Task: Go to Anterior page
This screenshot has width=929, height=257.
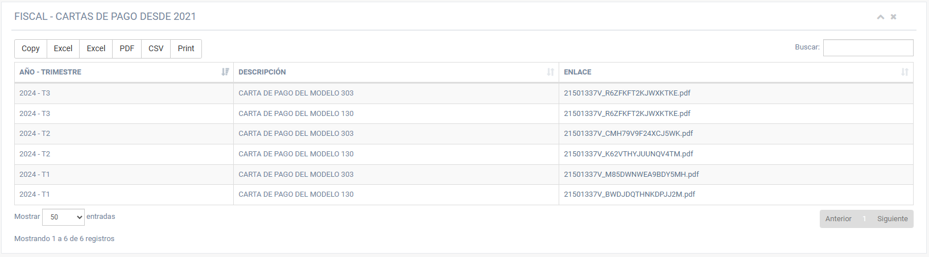Action: [x=838, y=219]
